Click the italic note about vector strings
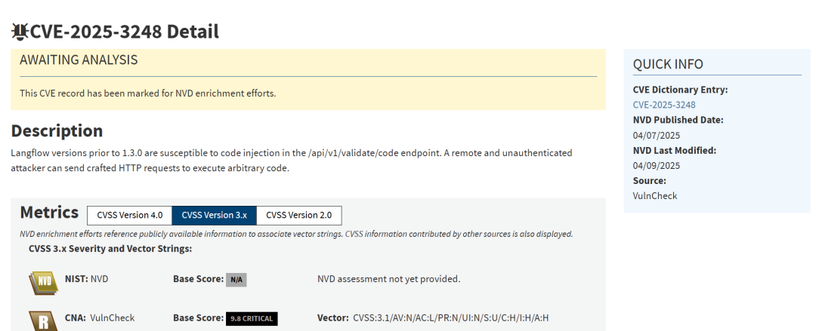 (x=296, y=234)
